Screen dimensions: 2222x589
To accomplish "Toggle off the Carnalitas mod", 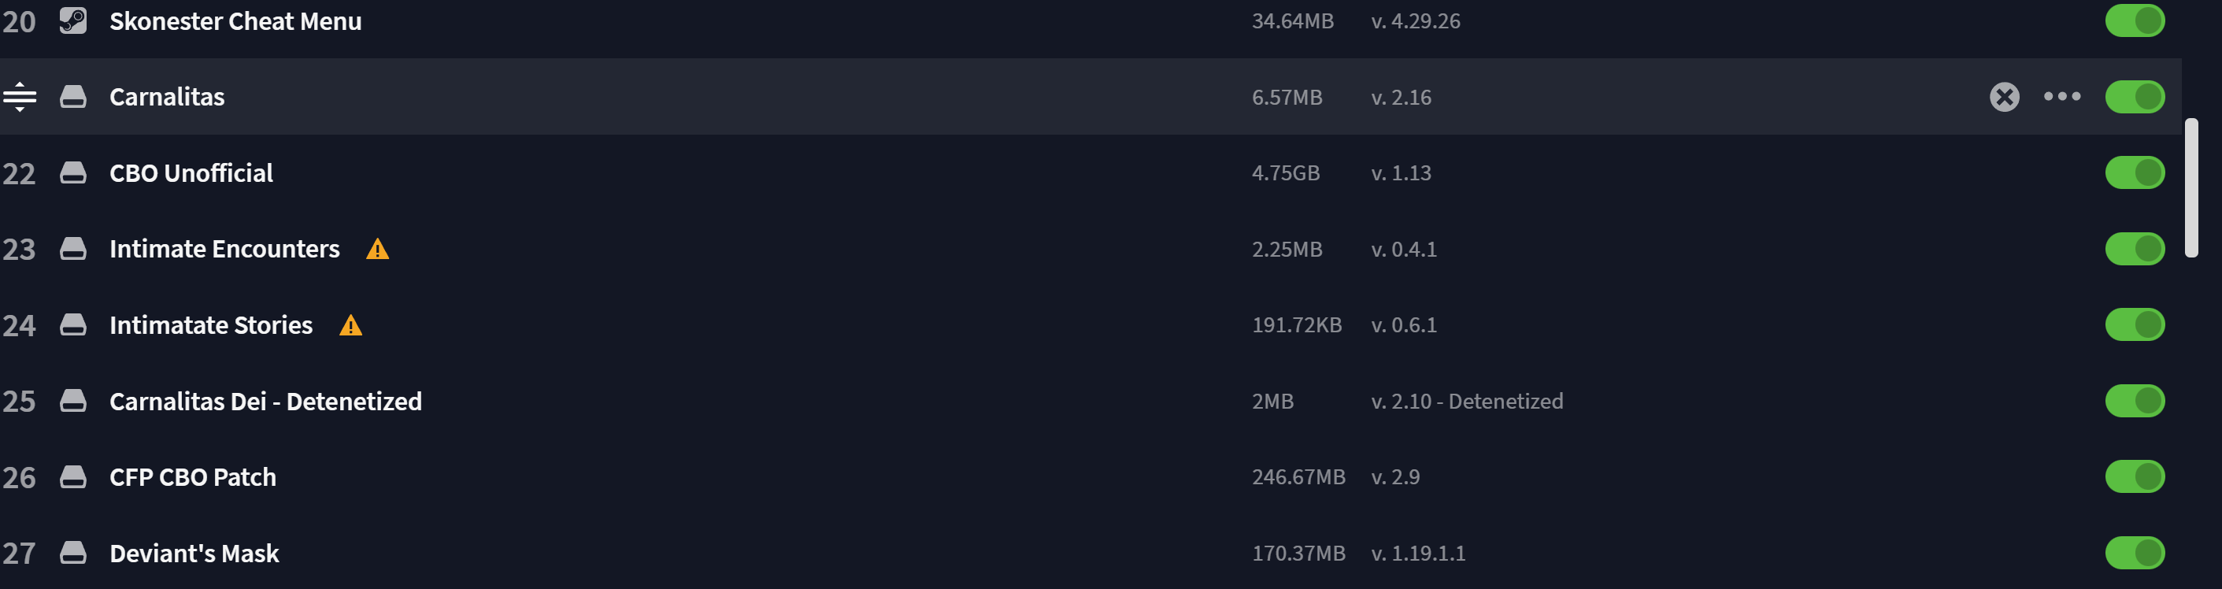I will (2135, 97).
